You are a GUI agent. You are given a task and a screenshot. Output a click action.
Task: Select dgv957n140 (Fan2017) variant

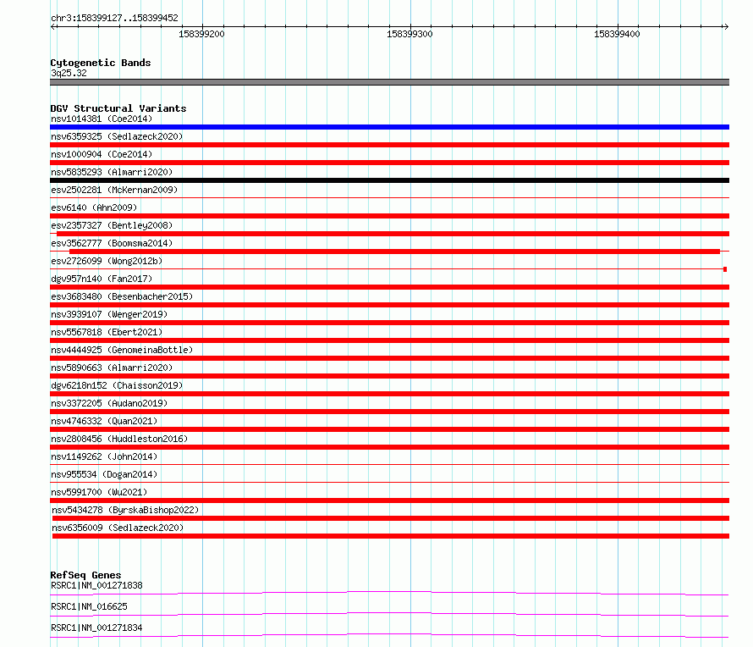click(x=102, y=279)
